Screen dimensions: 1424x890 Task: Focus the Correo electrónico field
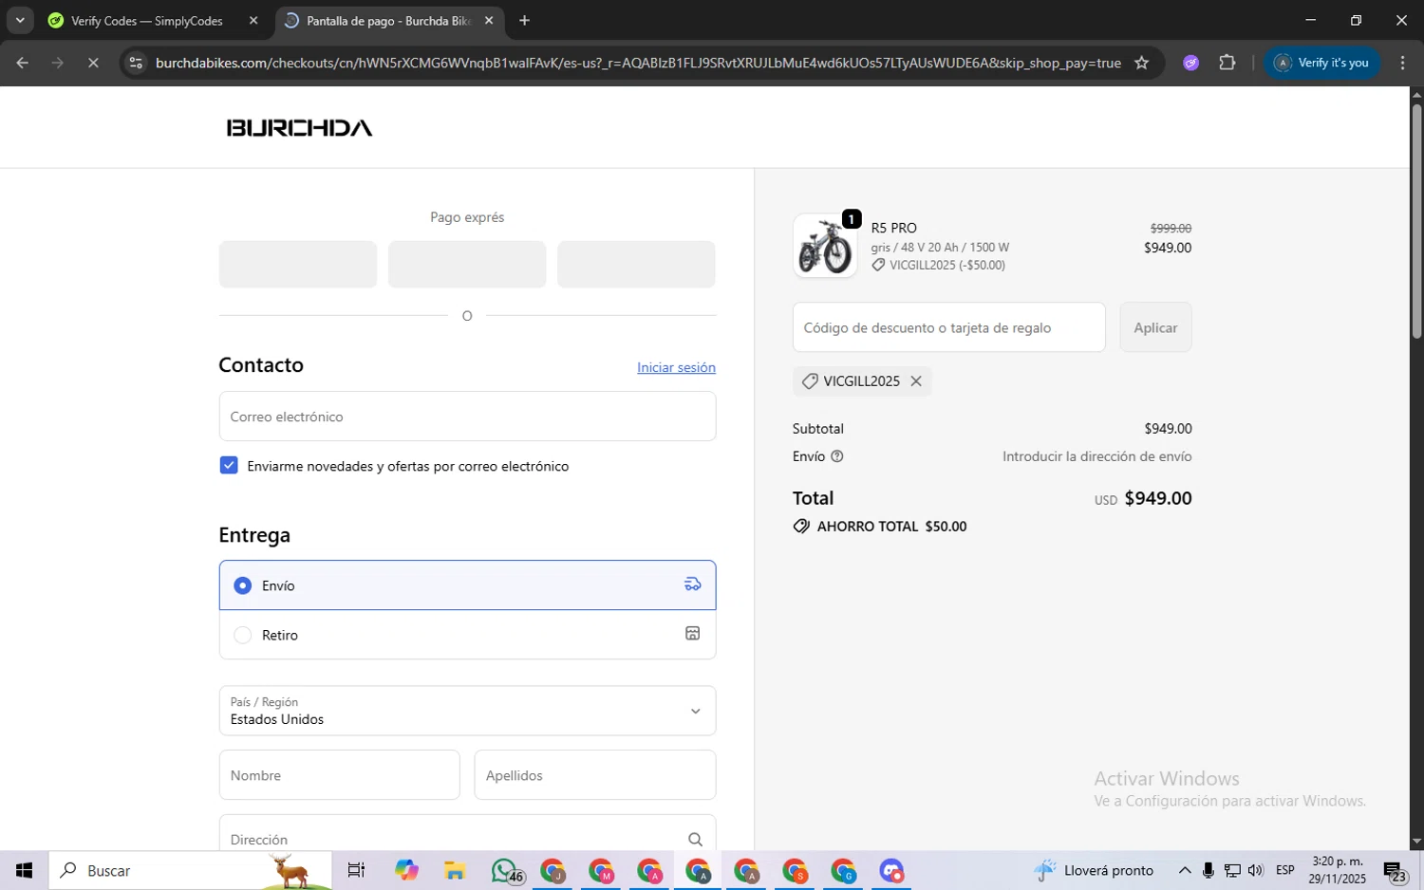click(467, 417)
